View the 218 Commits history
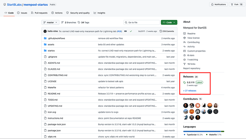Screen dimensions: 246x139 coord(166,31)
